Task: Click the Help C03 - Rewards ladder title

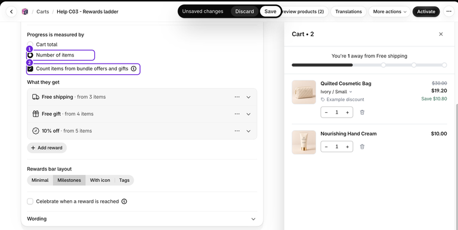Action: pyautogui.click(x=88, y=12)
